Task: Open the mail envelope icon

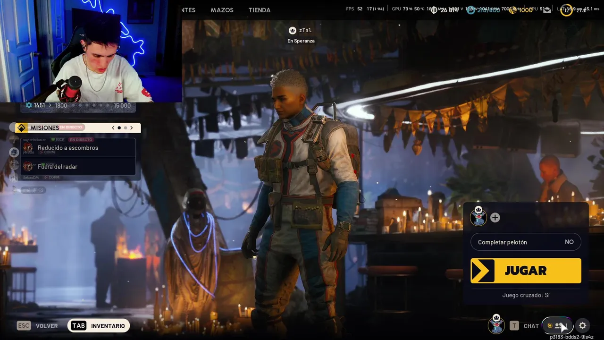Action: tap(547, 10)
